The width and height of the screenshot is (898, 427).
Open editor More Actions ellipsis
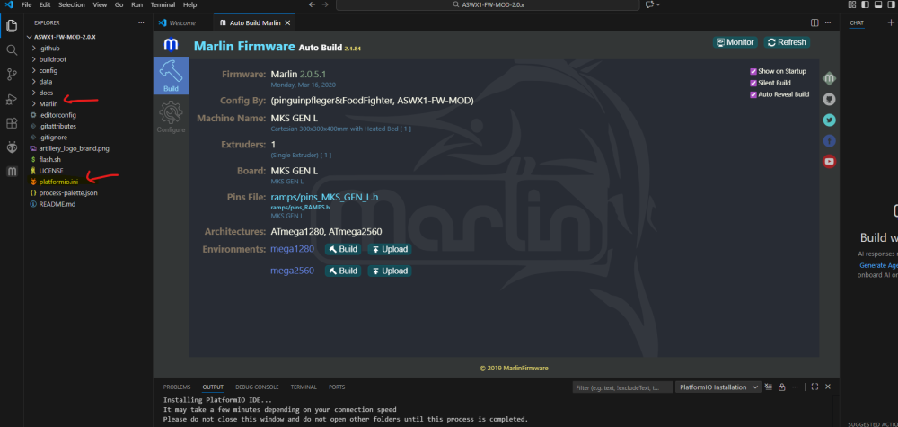[x=828, y=22]
